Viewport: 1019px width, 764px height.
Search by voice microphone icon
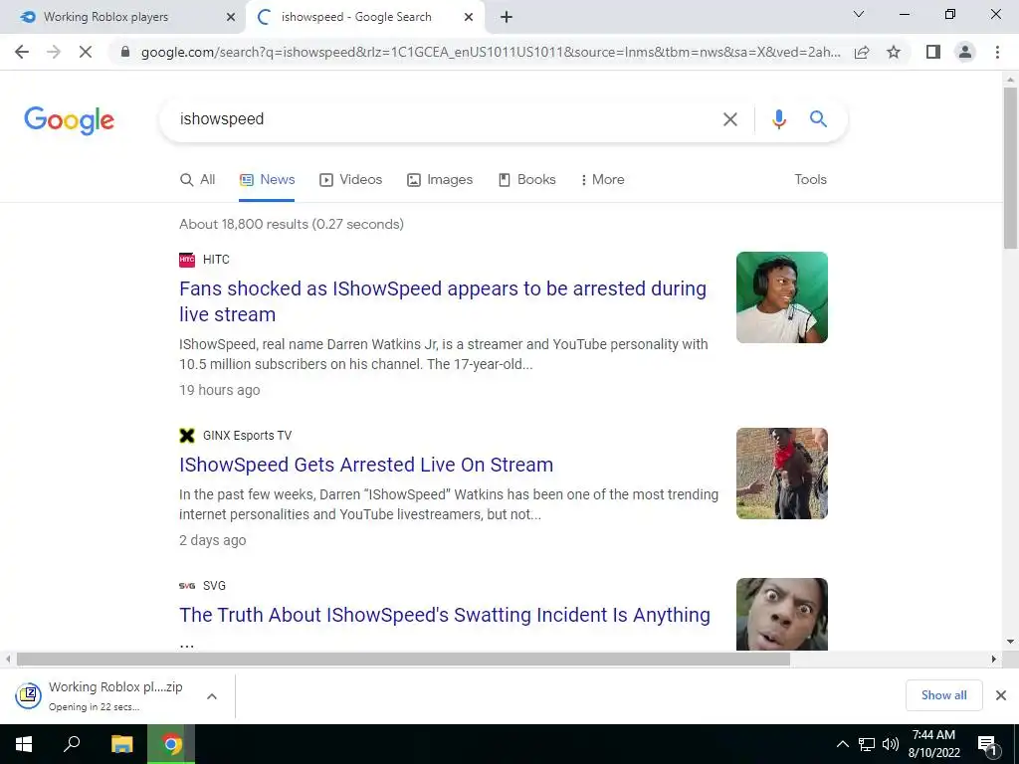point(778,119)
